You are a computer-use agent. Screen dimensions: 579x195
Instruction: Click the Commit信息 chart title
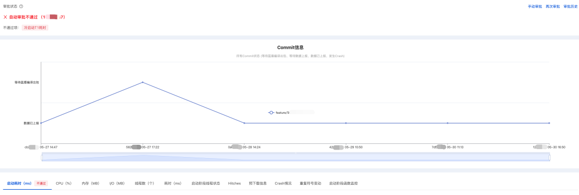click(290, 48)
